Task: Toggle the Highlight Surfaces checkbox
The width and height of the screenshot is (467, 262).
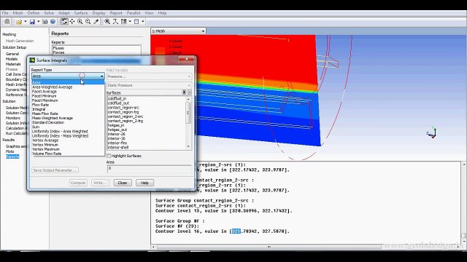Action: click(109, 156)
